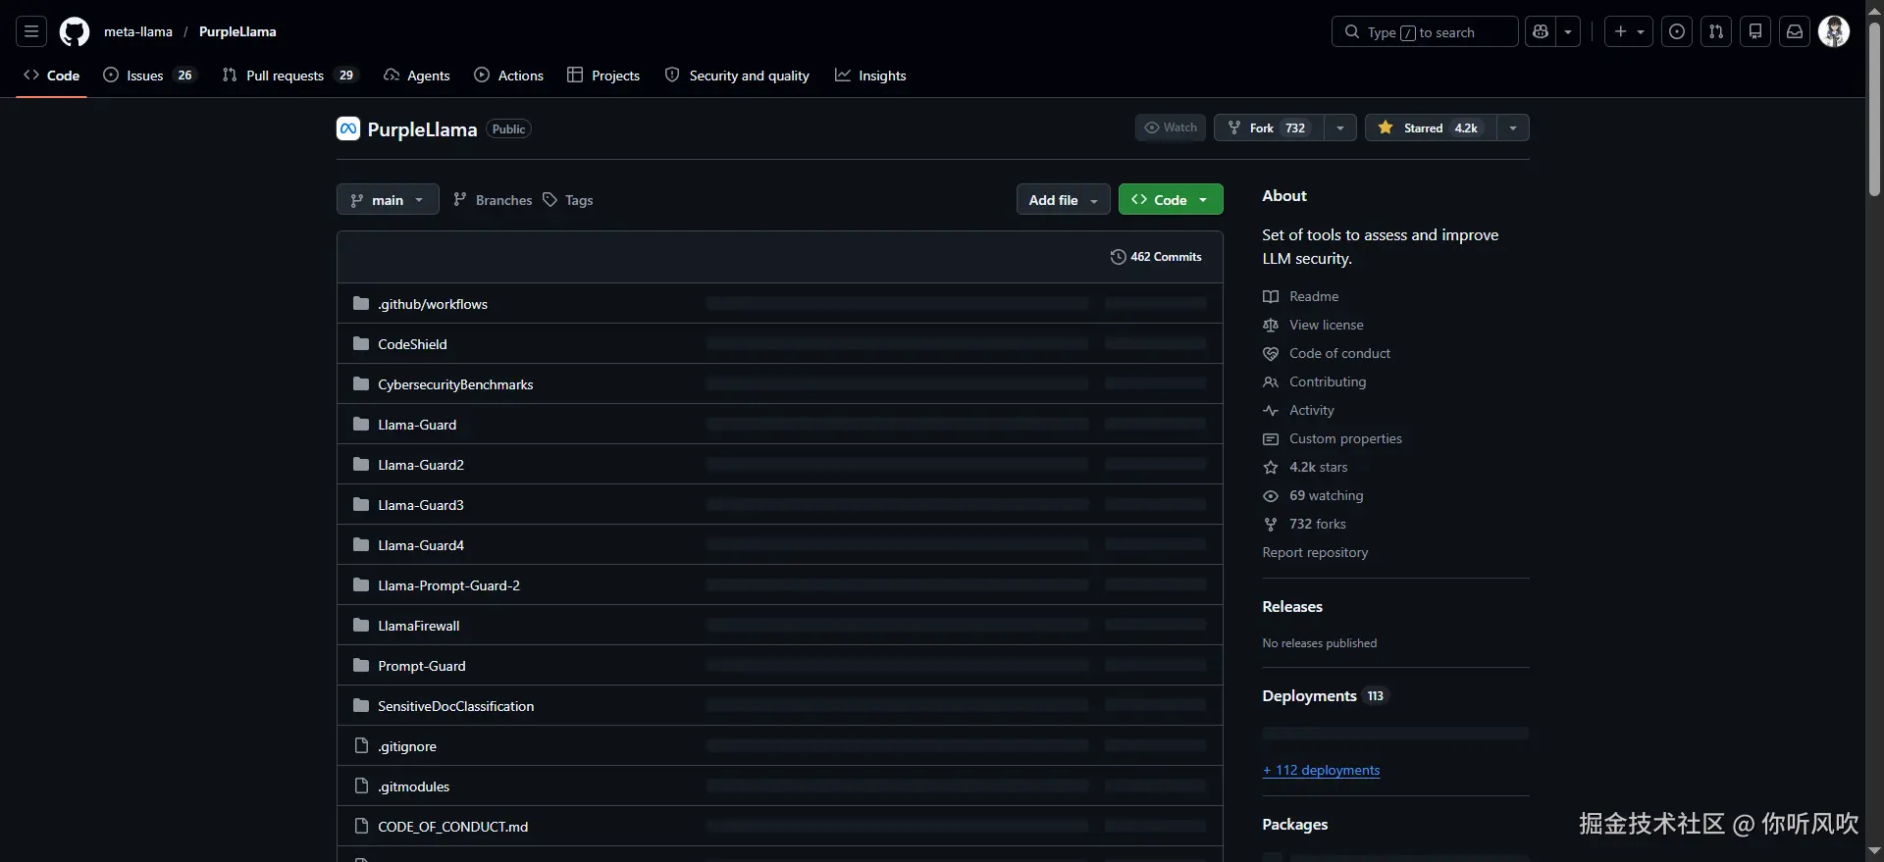
Task: Open the Agents tab
Action: click(417, 76)
